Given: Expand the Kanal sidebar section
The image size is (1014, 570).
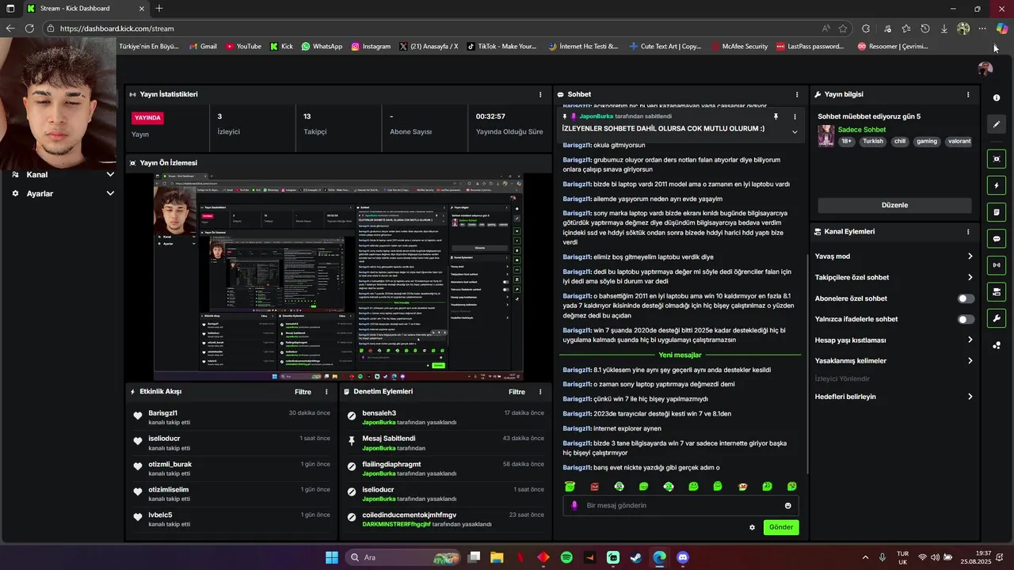Looking at the screenshot, I should click(x=63, y=174).
